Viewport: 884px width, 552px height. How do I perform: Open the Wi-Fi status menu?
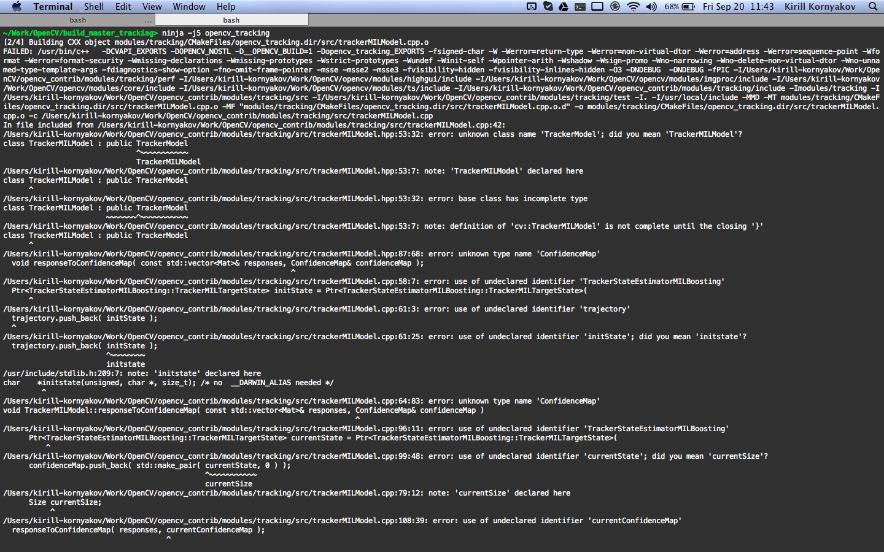pos(633,6)
